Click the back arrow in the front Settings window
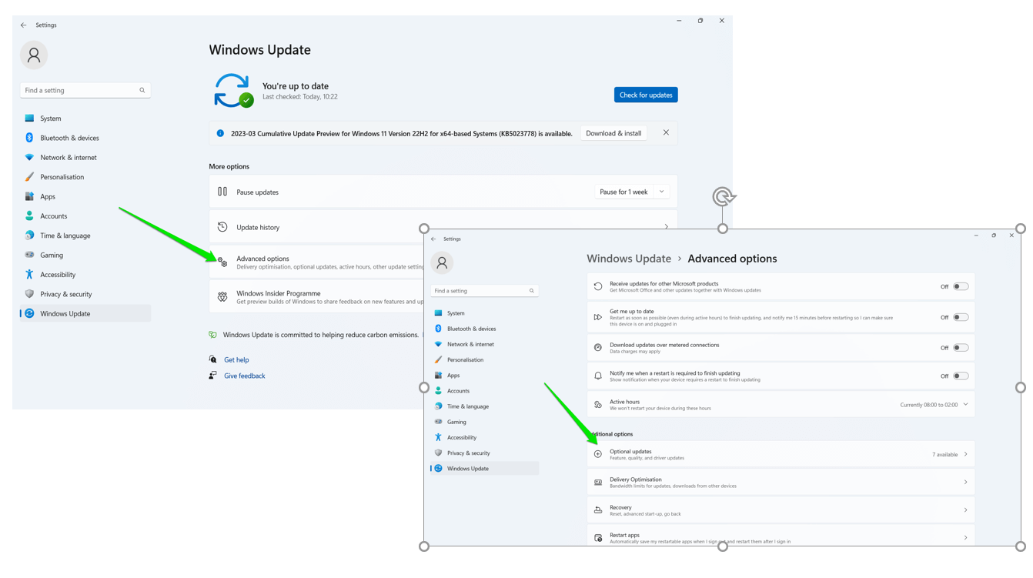Image resolution: width=1033 pixels, height=578 pixels. click(x=433, y=239)
